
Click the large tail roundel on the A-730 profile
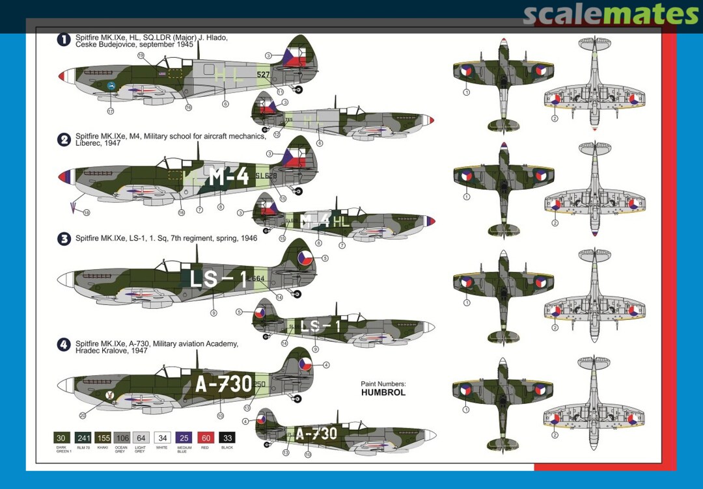coord(305,363)
